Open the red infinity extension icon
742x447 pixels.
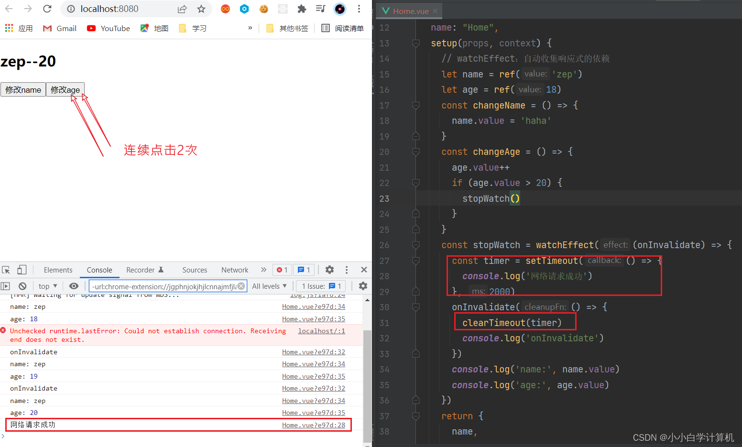click(225, 9)
